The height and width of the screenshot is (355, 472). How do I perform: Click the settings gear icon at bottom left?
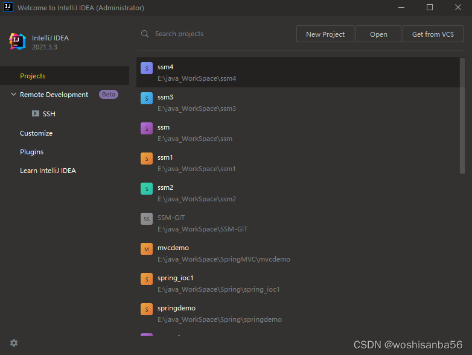(14, 343)
